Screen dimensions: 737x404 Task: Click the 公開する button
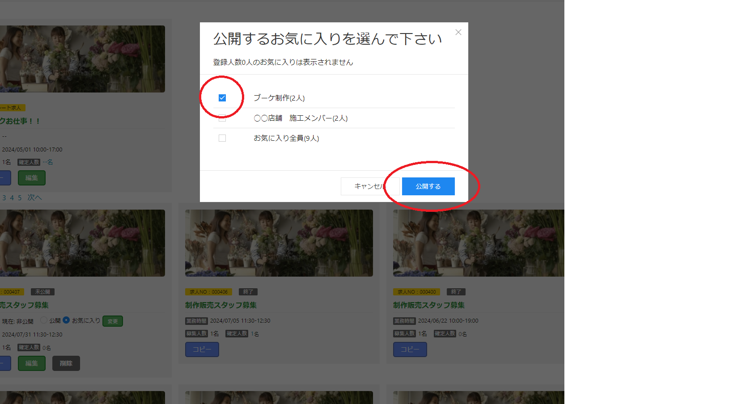(x=428, y=186)
